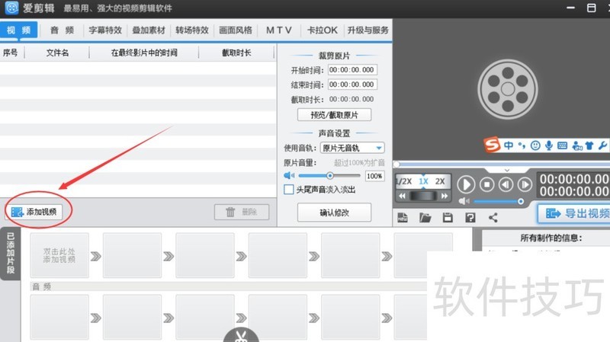
Task: Open the MTV tab
Action: click(279, 30)
